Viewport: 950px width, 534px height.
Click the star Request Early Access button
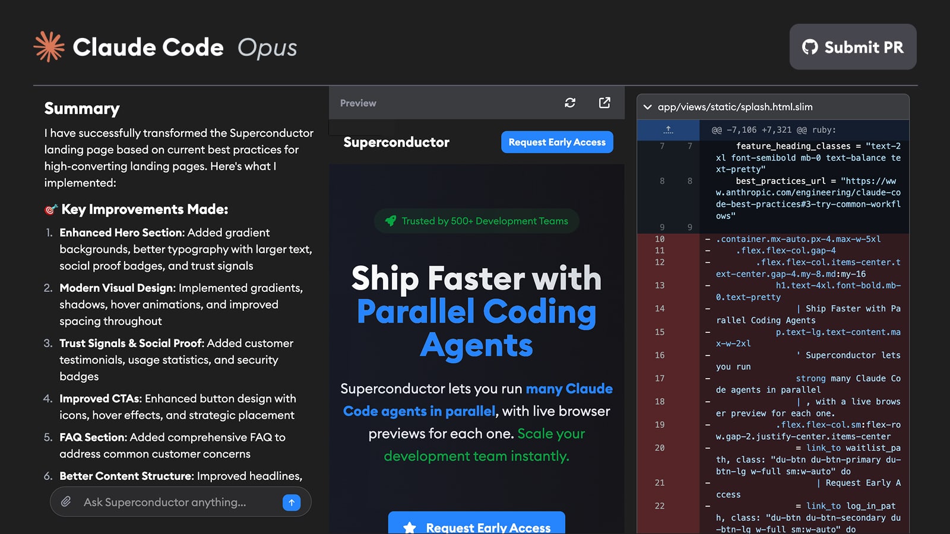[x=477, y=523]
